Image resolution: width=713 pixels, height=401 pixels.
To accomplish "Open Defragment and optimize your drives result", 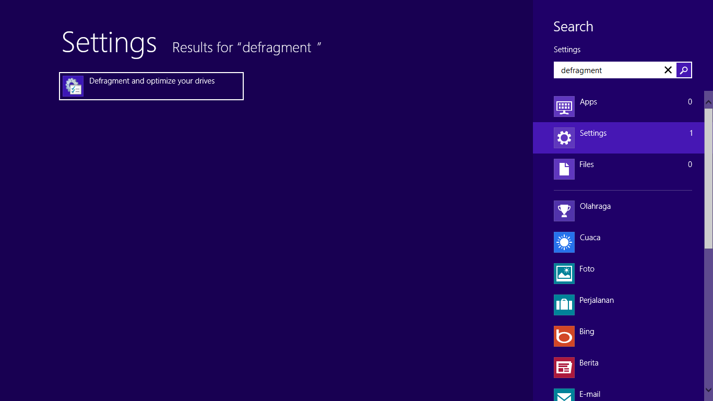I will 151,86.
